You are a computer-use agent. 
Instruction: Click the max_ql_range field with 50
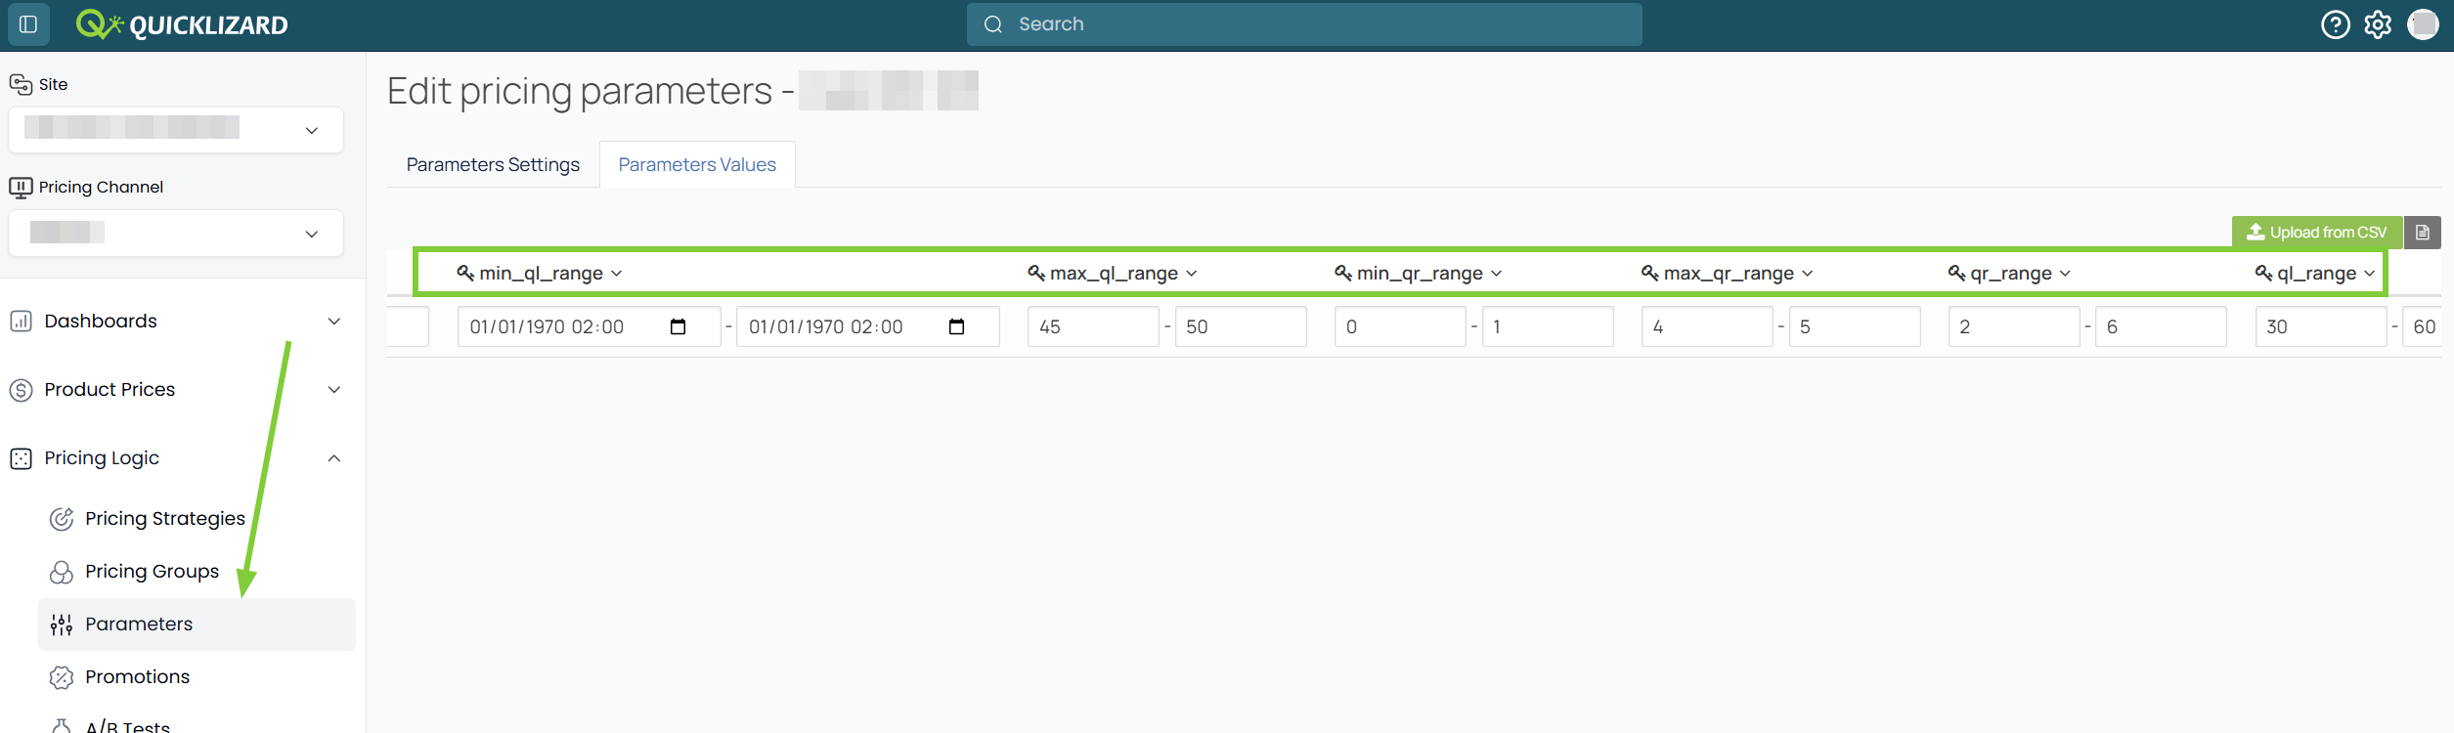1241,326
